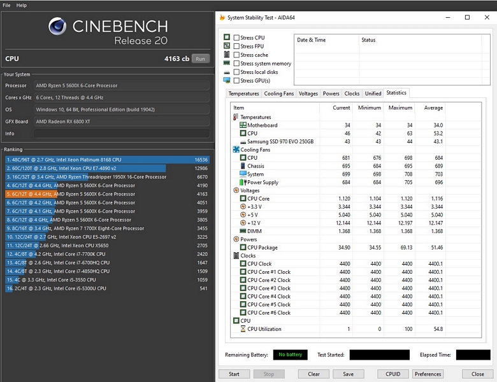Open the Preferences button

click(x=428, y=374)
